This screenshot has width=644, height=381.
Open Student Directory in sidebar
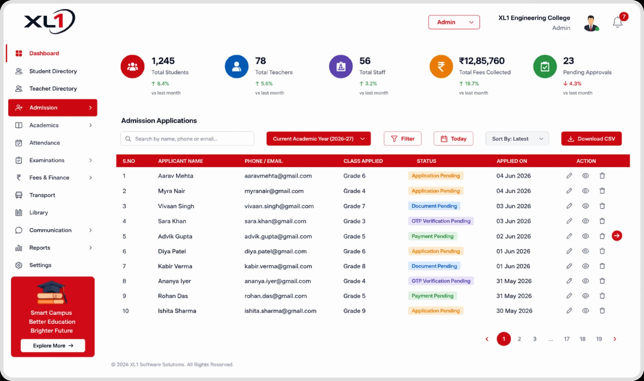tap(53, 71)
